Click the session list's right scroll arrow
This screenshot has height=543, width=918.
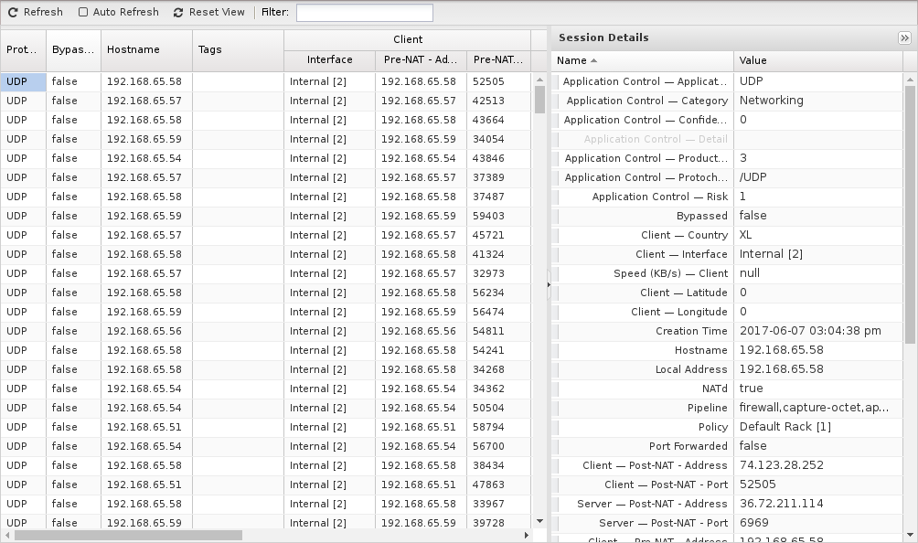[526, 535]
